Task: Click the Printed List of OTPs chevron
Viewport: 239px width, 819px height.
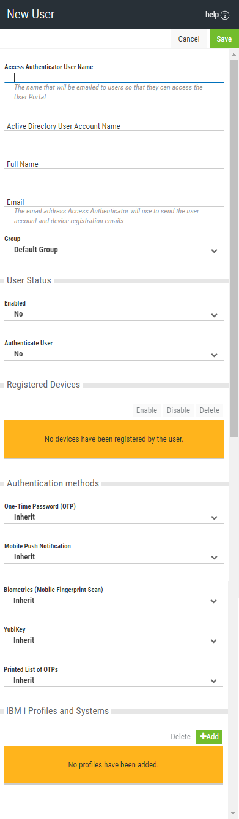Action: point(214,681)
